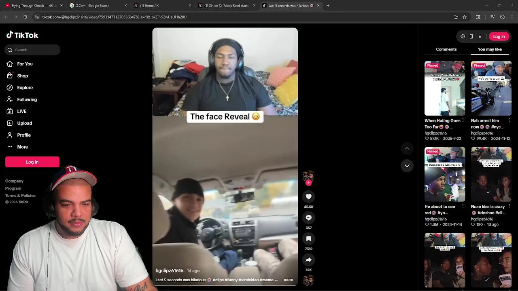Click the sidebar Log in button
Image resolution: width=518 pixels, height=291 pixels.
click(x=32, y=162)
